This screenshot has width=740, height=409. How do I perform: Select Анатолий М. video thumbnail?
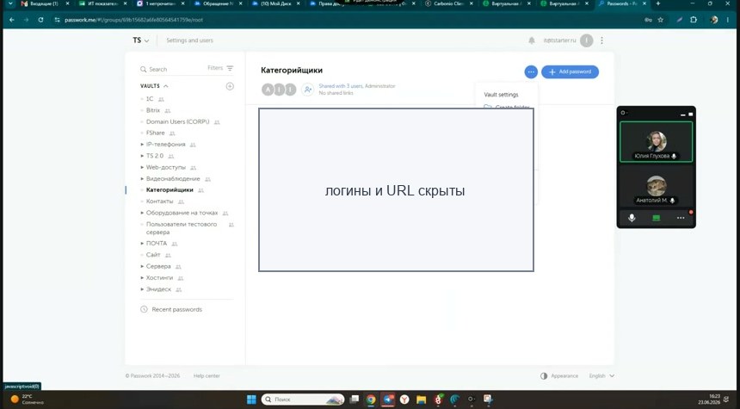pyautogui.click(x=656, y=187)
